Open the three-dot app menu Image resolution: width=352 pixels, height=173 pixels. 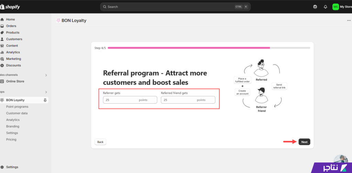349,20
